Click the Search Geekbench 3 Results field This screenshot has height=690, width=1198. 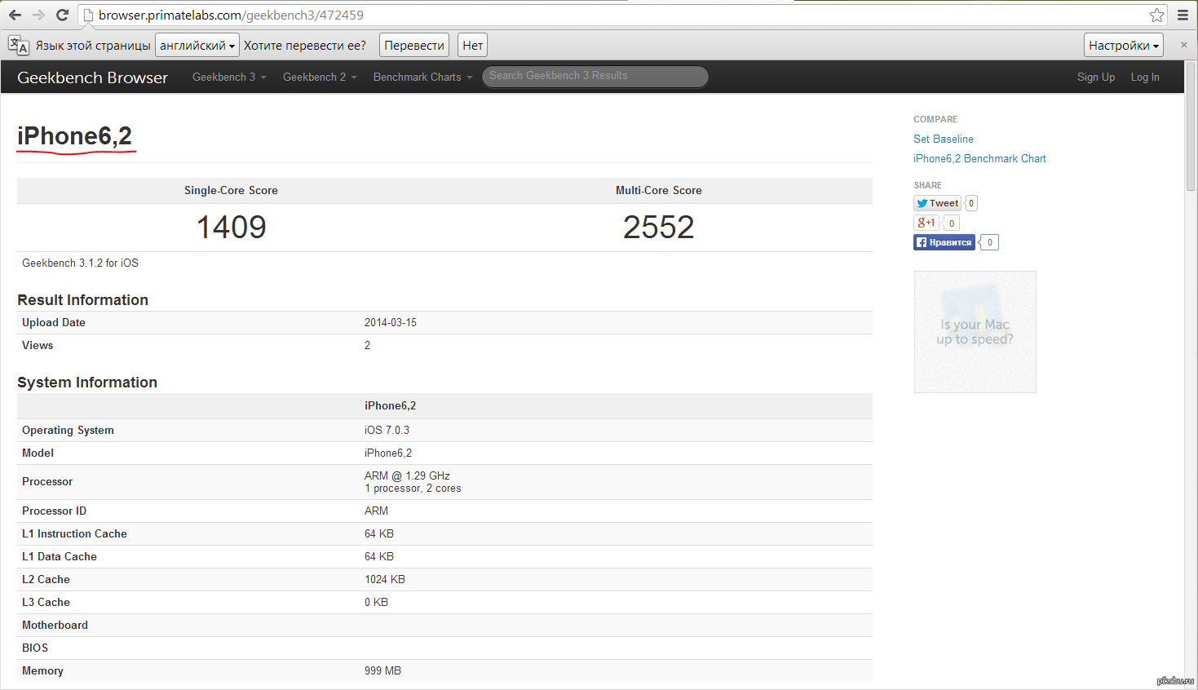coord(595,76)
